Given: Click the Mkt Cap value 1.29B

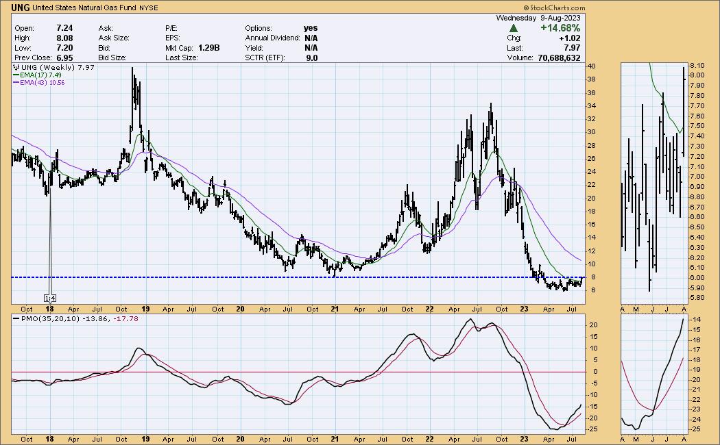Looking at the screenshot, I should point(209,48).
